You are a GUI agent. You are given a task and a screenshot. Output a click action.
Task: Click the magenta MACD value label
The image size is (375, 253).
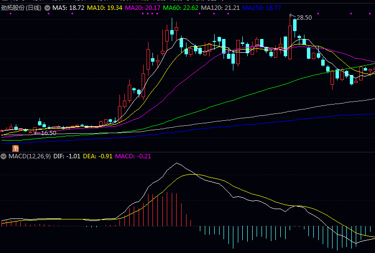[x=133, y=156]
